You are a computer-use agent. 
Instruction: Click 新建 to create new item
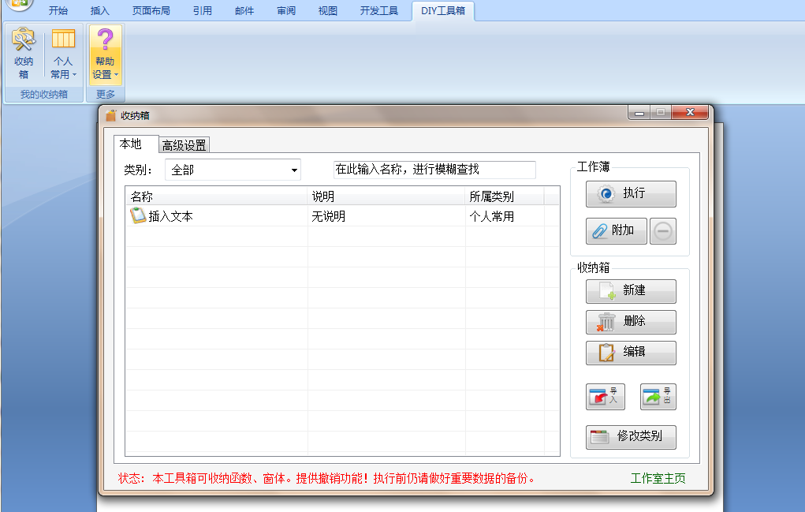pyautogui.click(x=630, y=290)
